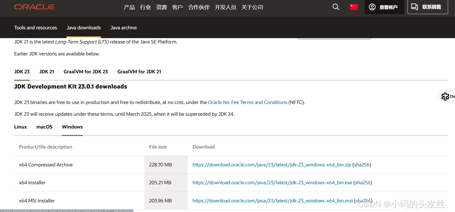Open the Java archive tab

tap(124, 28)
